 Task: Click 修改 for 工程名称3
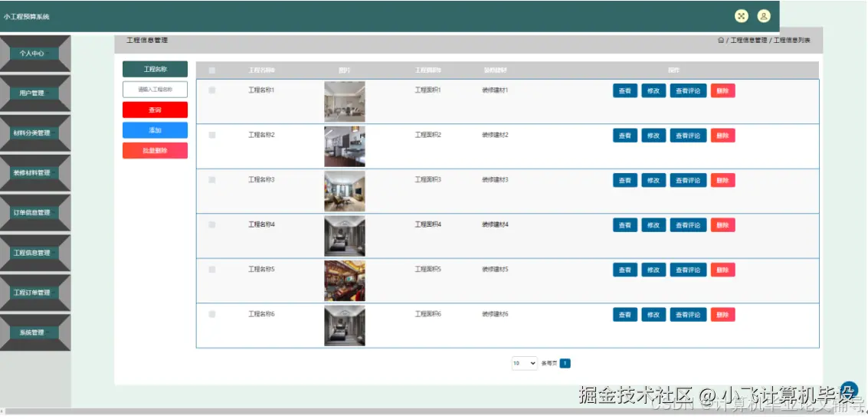pyautogui.click(x=653, y=181)
